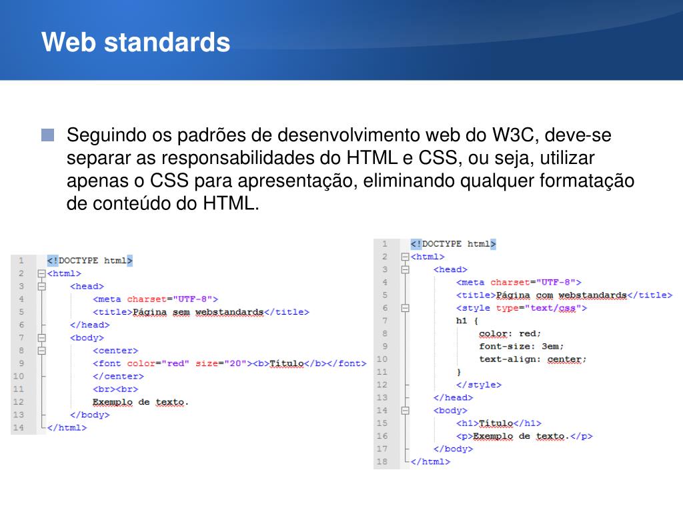Collapse the html fold marker in right code

405,257
